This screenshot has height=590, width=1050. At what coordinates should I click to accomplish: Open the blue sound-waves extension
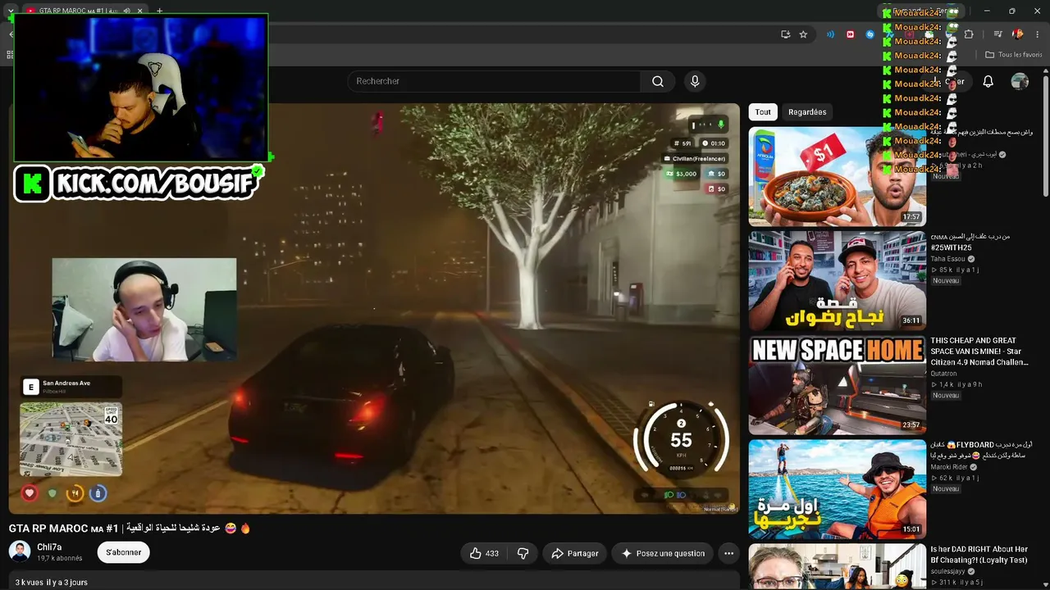pyautogui.click(x=830, y=34)
